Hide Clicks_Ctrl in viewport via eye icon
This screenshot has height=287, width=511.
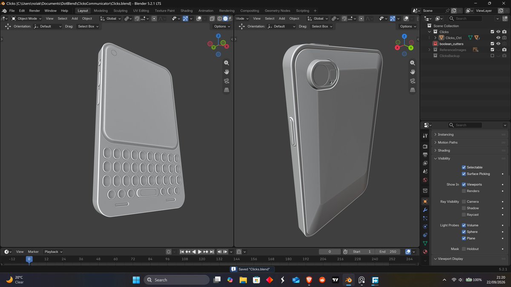pyautogui.click(x=498, y=38)
